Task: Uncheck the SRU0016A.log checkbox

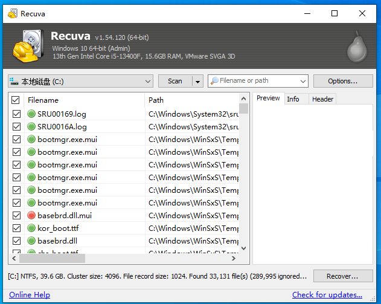Action: click(x=16, y=126)
